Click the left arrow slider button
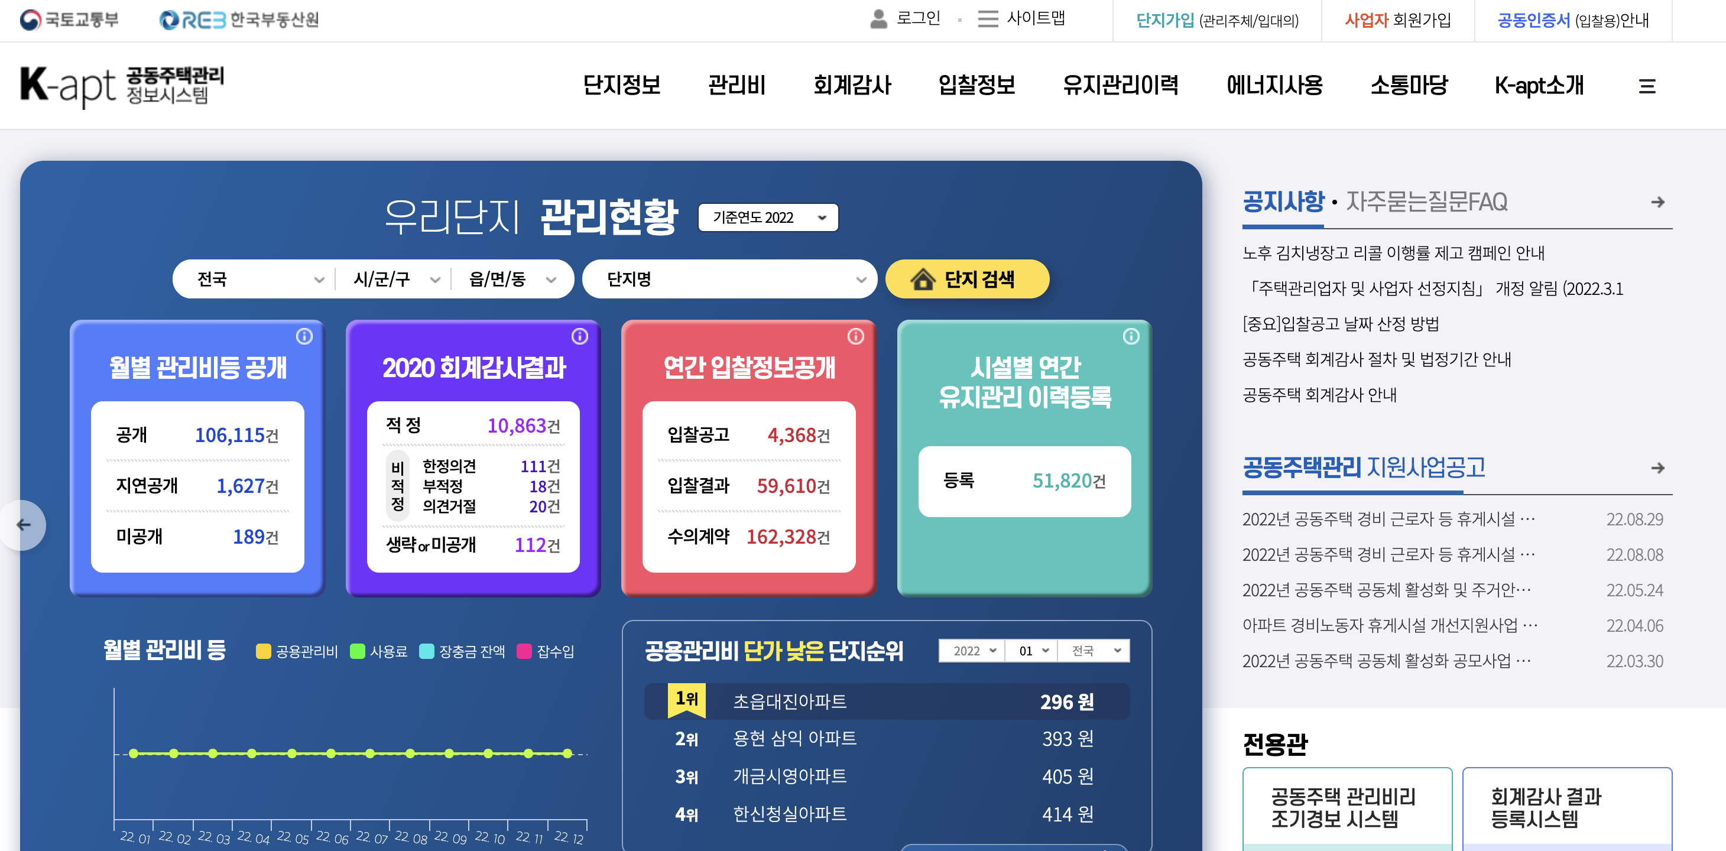Viewport: 1726px width, 851px height. [24, 525]
